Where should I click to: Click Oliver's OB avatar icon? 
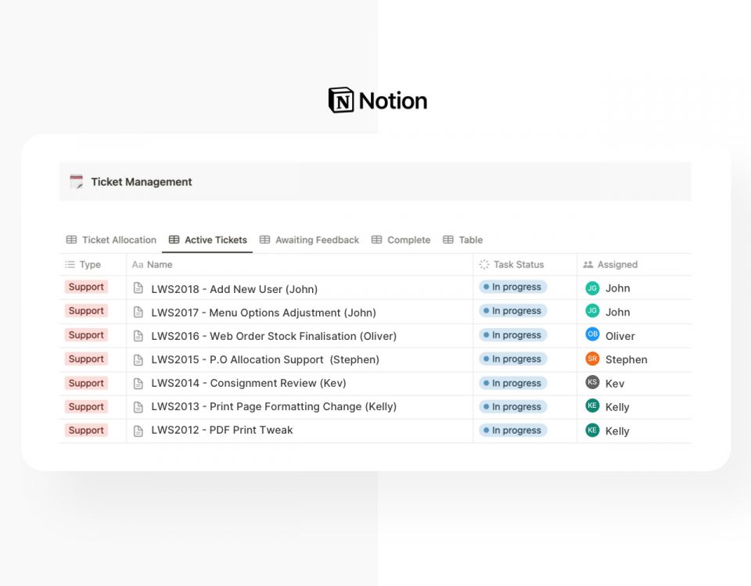point(592,335)
